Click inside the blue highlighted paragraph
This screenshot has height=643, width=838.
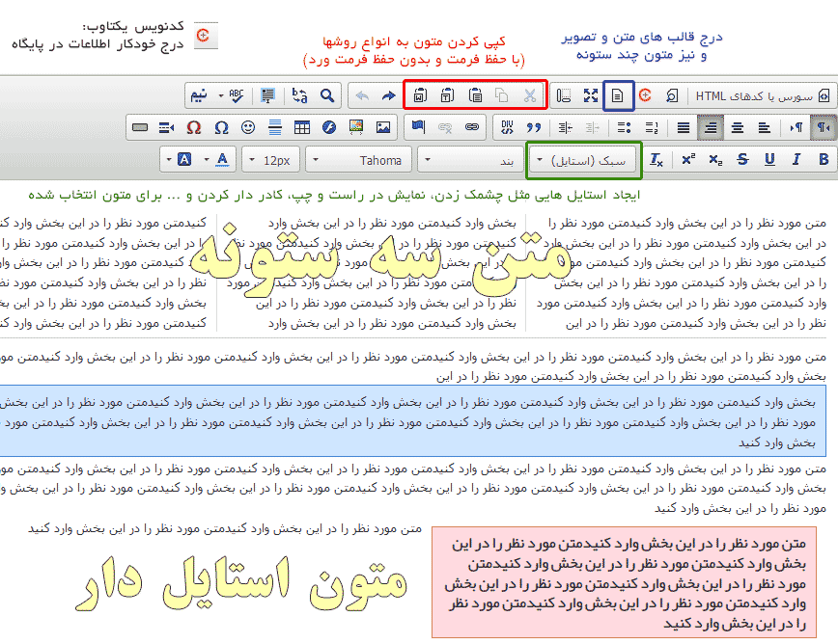415,420
